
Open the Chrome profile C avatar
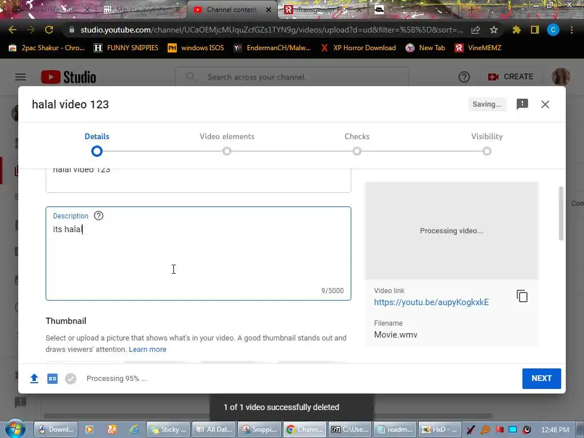pos(553,30)
